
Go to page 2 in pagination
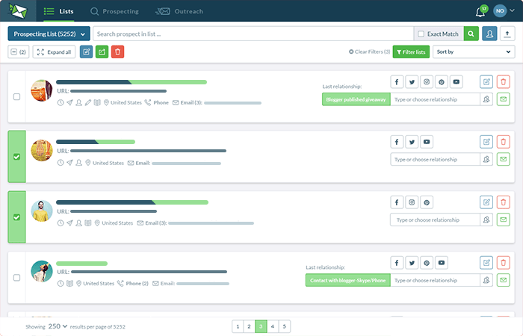pos(249,326)
